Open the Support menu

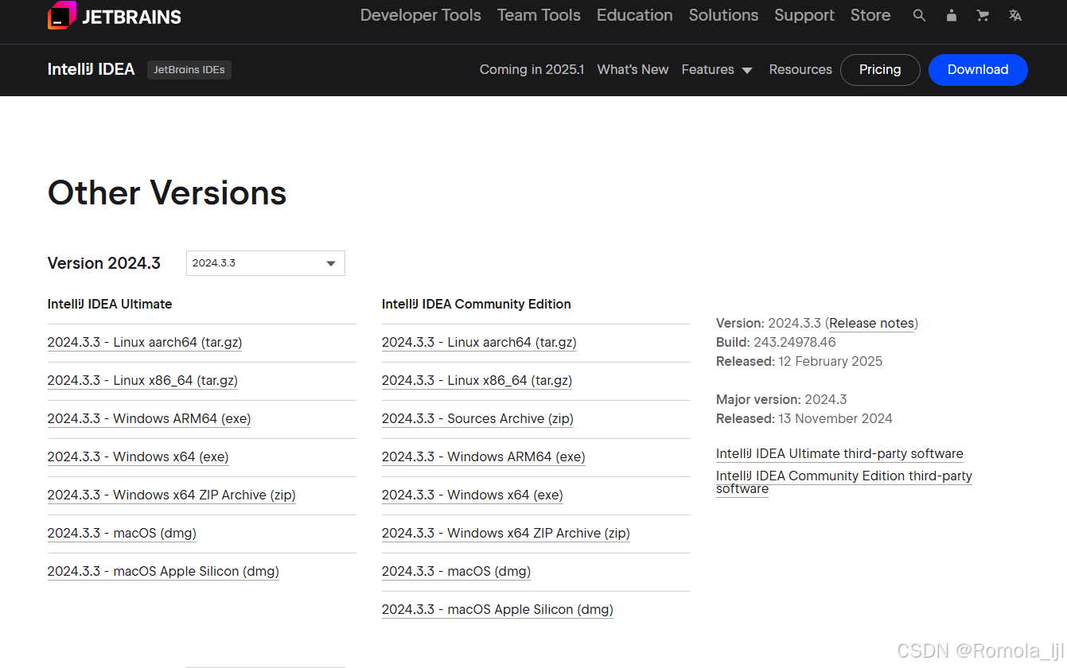(804, 15)
